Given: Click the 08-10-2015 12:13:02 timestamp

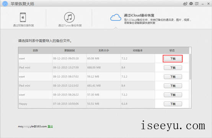Looking at the screenshot, I should 66,86.
